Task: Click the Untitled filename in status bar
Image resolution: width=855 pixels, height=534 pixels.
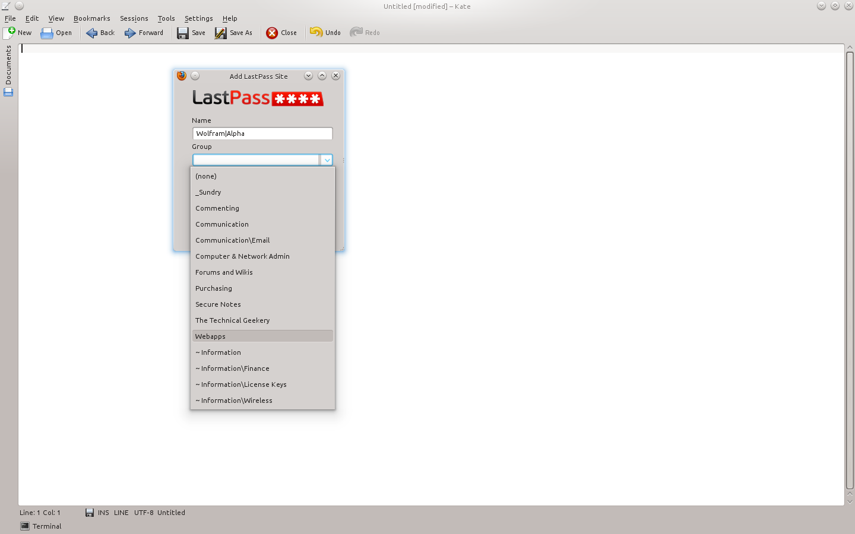Action: (x=171, y=513)
